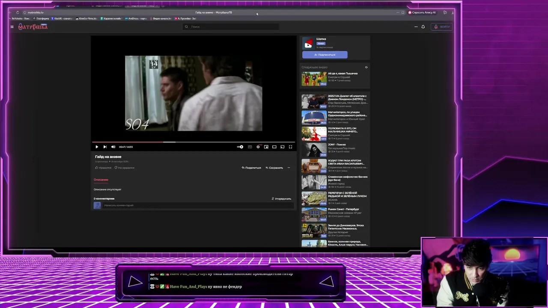Switch to theater mode
This screenshot has width=548, height=308.
coord(274,147)
